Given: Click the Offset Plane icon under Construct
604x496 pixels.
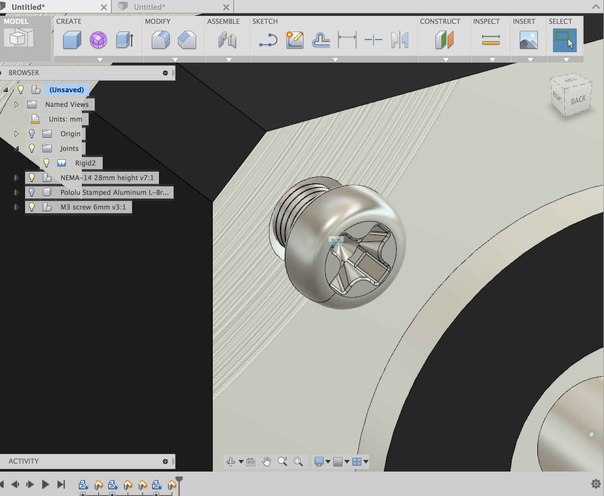Looking at the screenshot, I should (444, 40).
